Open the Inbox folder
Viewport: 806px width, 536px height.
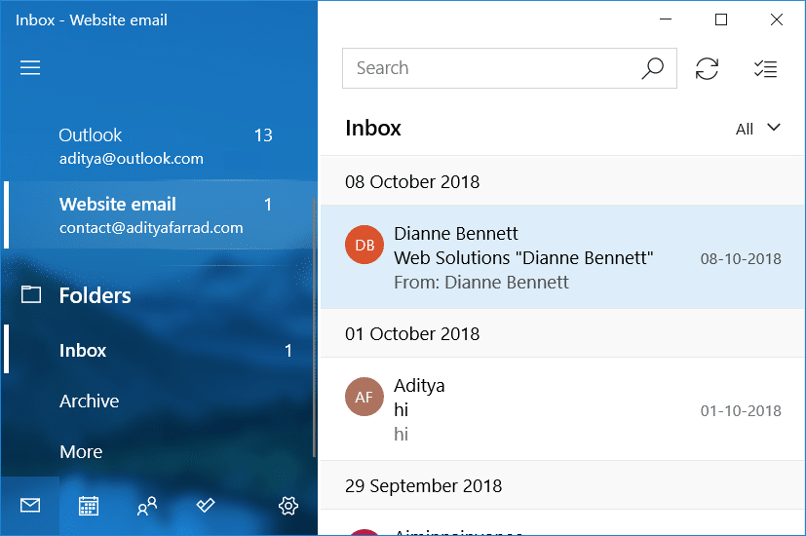[160, 350]
